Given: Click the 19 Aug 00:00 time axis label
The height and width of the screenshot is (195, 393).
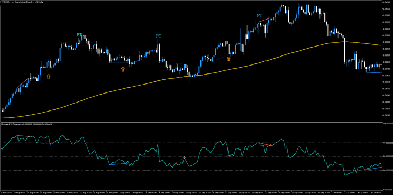Looking at the screenshot, I should point(19,193).
